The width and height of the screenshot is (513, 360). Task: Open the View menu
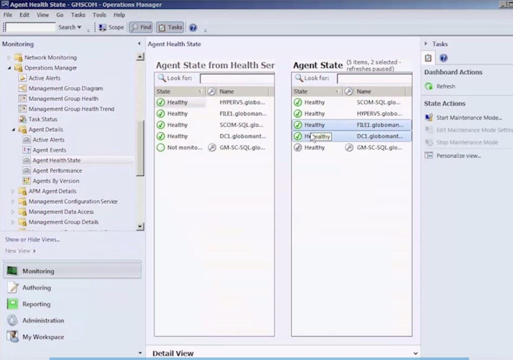[x=43, y=15]
